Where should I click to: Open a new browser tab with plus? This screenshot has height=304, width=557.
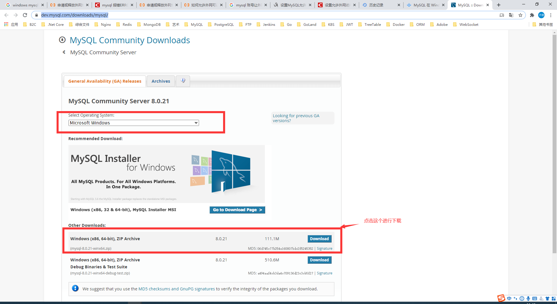[x=499, y=5]
